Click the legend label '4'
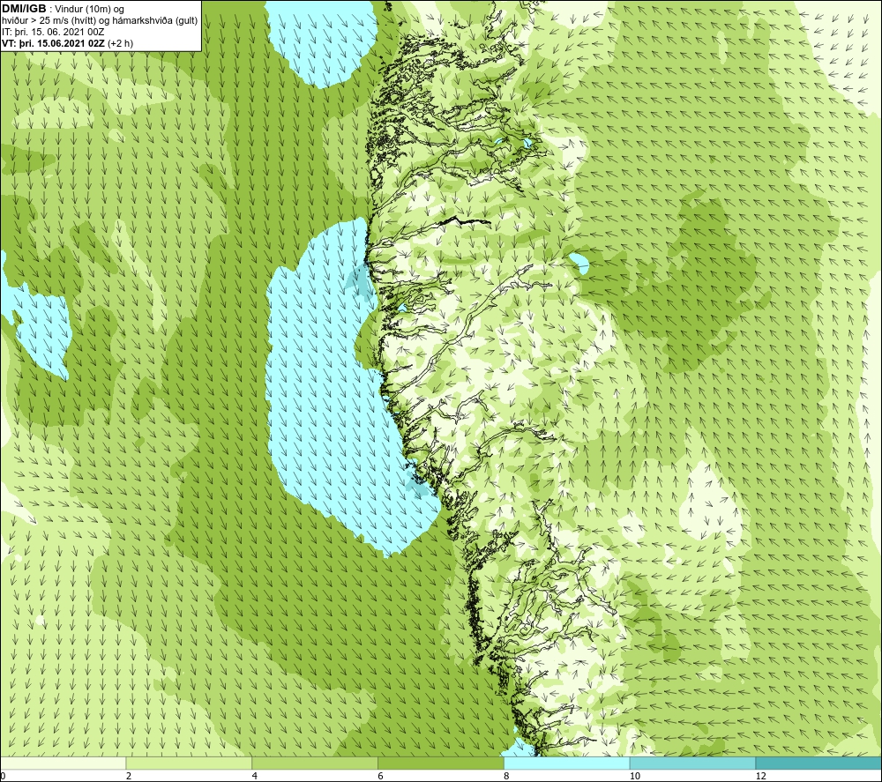The image size is (882, 782). point(255,776)
